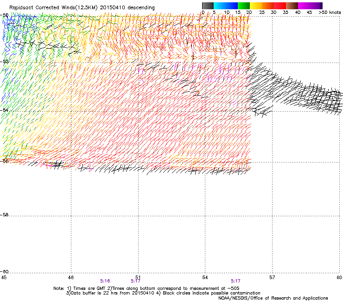The image size is (343, 301).
Task: Click the longitude label '51'
Action: (138, 277)
